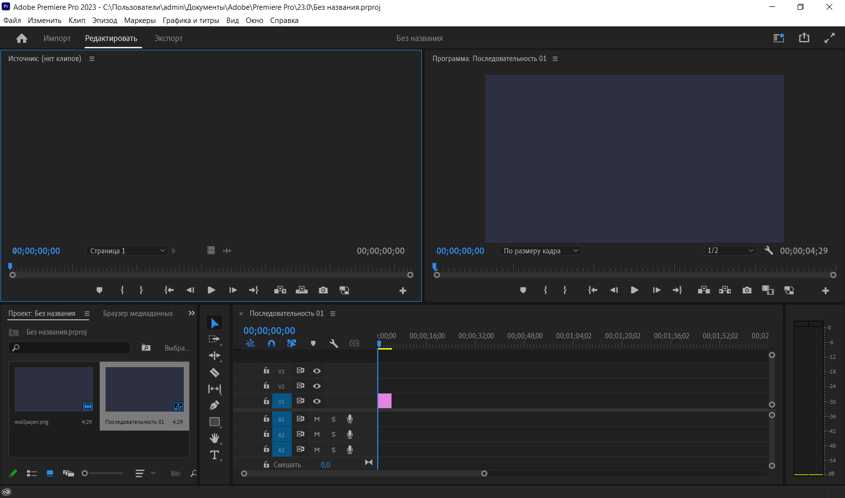The image size is (845, 498).
Task: Open the 'Браузер медиаданных' panel
Action: pos(138,313)
